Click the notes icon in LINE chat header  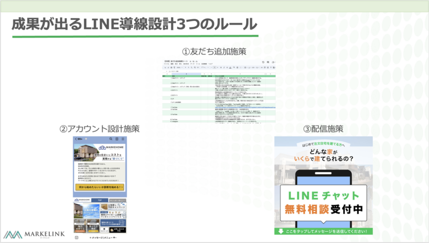tap(116, 139)
